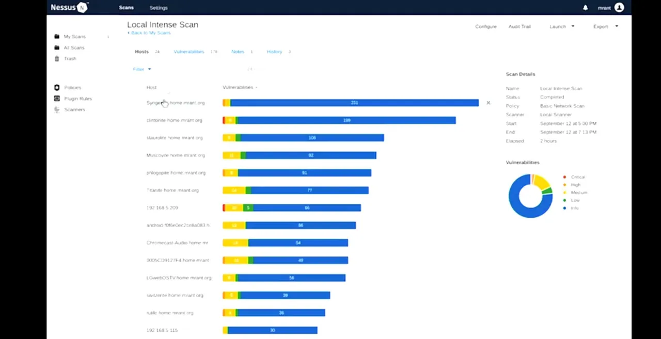Screen dimensions: 661x339
Task: Click the Nessus logo
Action: coord(69,7)
